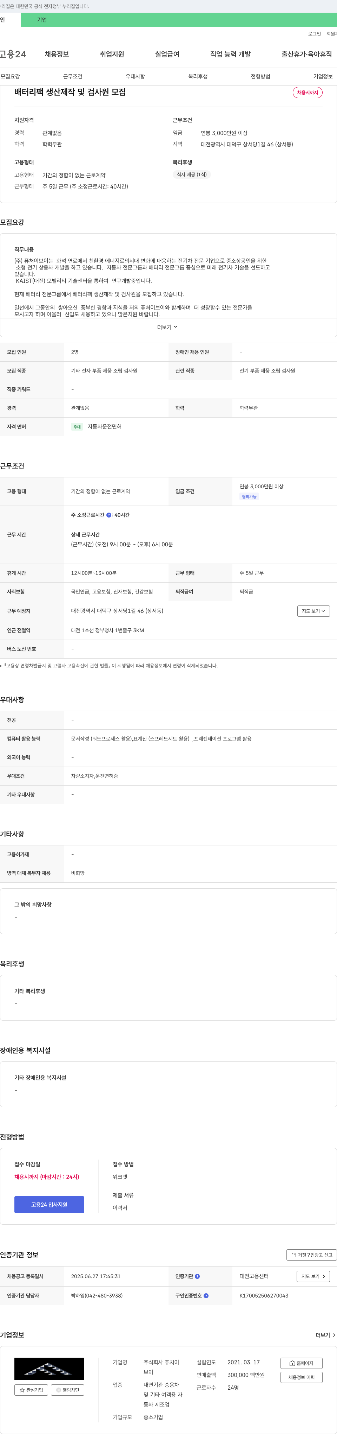
Task: Open 지도 보기 dropdown for 근무 예정지
Action: pyautogui.click(x=314, y=611)
